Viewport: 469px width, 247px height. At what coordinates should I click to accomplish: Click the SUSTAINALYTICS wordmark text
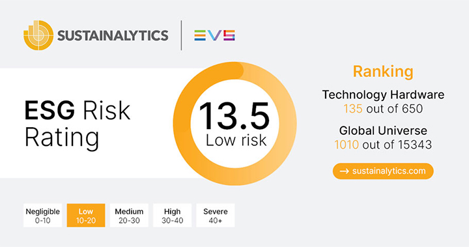(113, 36)
